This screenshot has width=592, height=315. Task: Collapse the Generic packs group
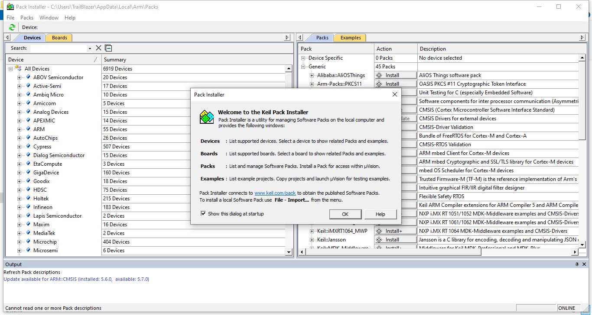[x=303, y=67]
